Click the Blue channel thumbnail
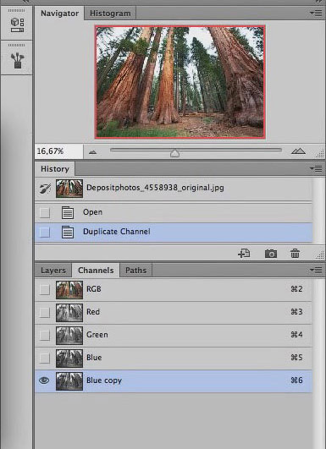 click(69, 359)
